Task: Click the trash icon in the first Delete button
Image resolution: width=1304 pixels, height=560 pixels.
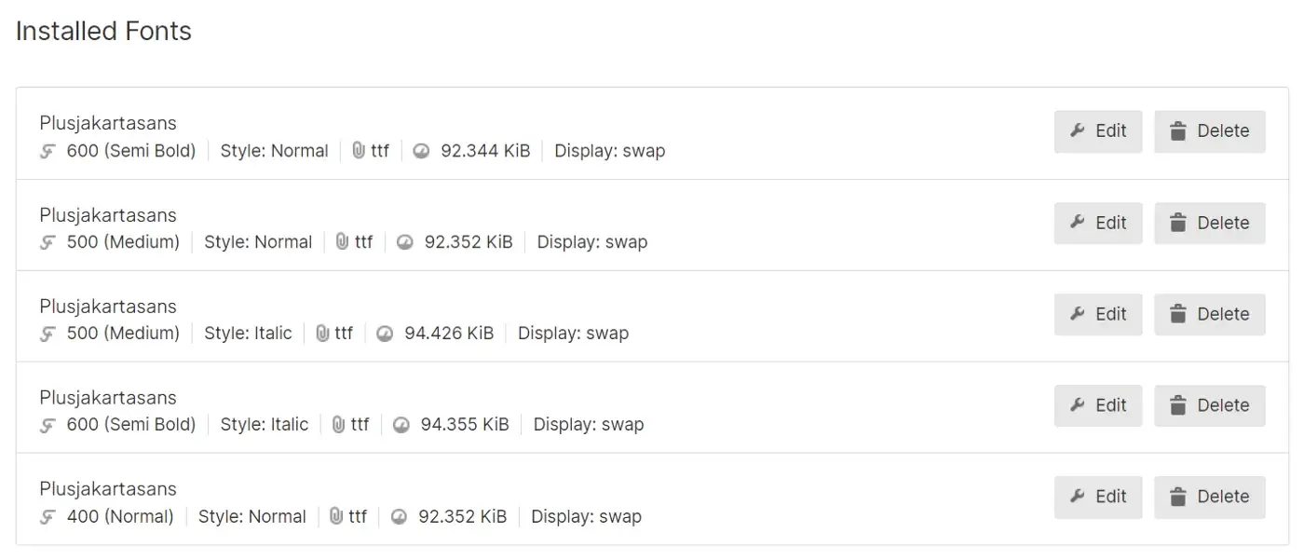Action: [x=1179, y=130]
